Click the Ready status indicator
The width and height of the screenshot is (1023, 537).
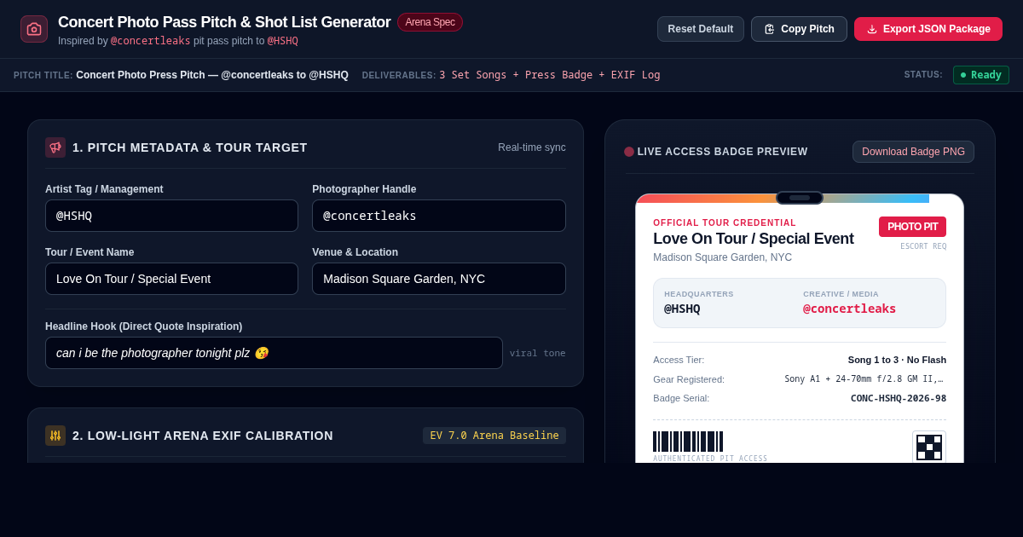[981, 75]
